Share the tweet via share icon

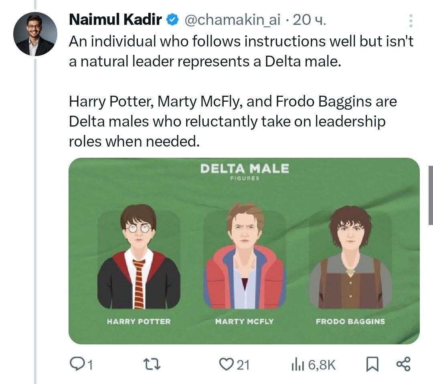click(x=403, y=364)
